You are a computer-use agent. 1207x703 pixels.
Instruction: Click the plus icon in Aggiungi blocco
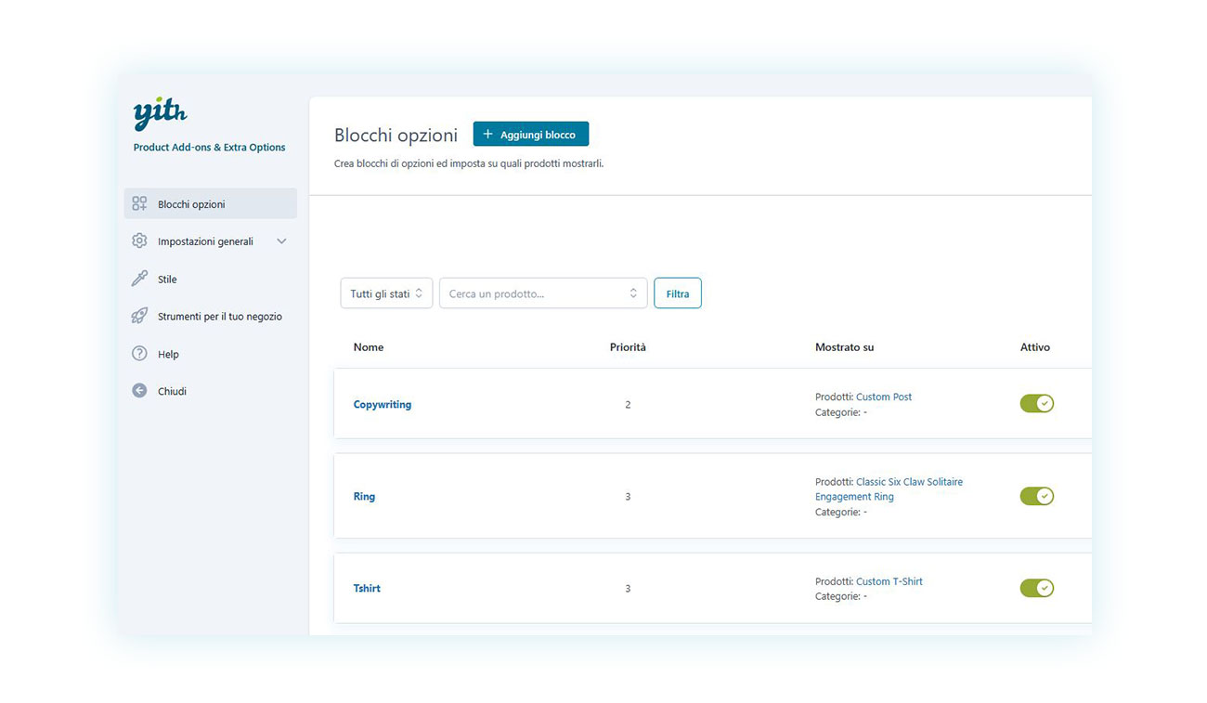(488, 135)
